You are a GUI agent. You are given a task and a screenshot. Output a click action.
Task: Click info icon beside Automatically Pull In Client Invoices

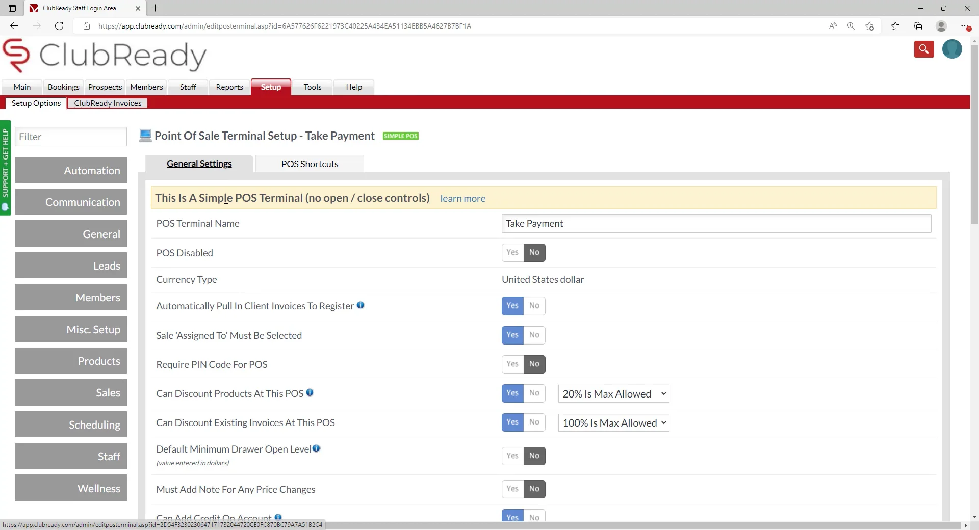360,305
